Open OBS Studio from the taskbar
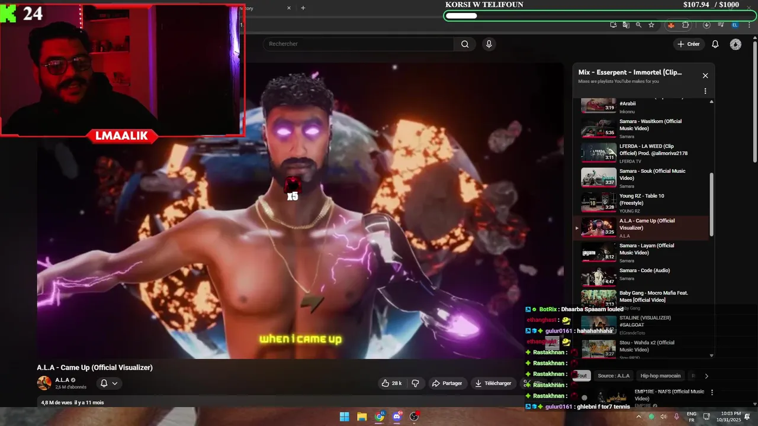This screenshot has width=758, height=426. click(x=414, y=417)
